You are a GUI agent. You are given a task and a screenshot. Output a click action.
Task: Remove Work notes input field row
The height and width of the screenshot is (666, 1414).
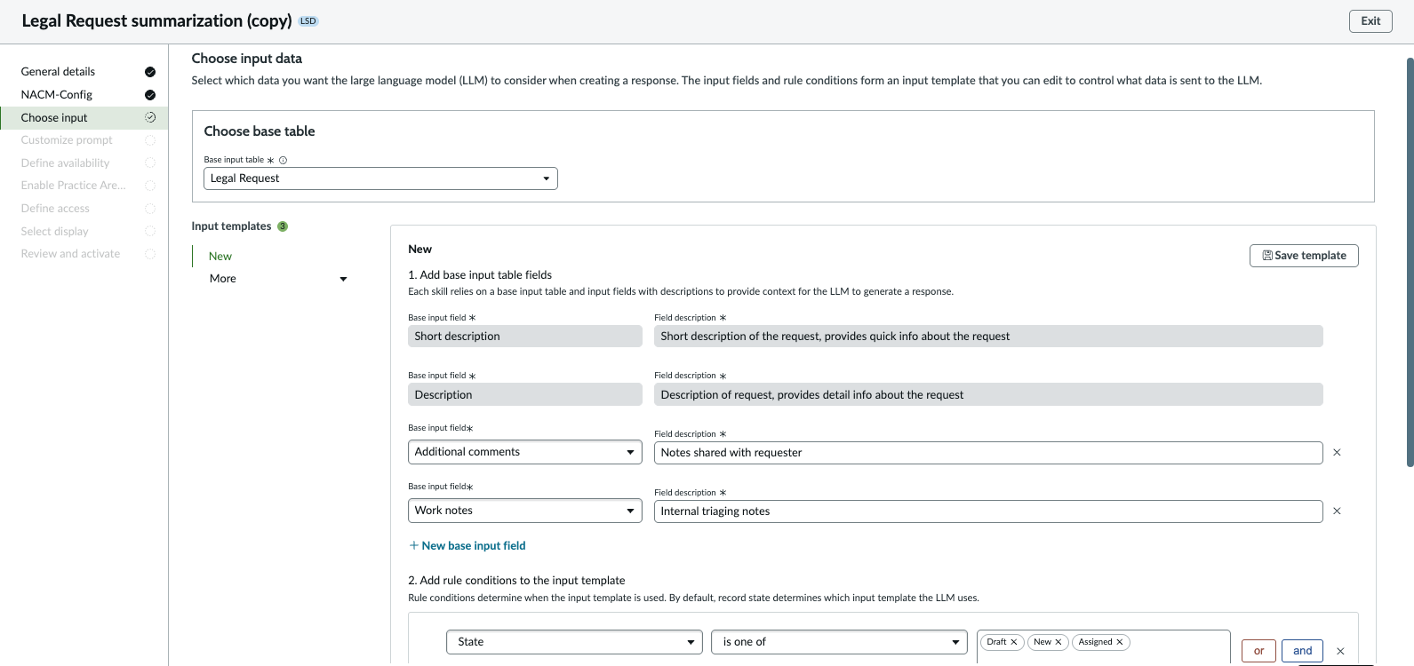tap(1337, 511)
